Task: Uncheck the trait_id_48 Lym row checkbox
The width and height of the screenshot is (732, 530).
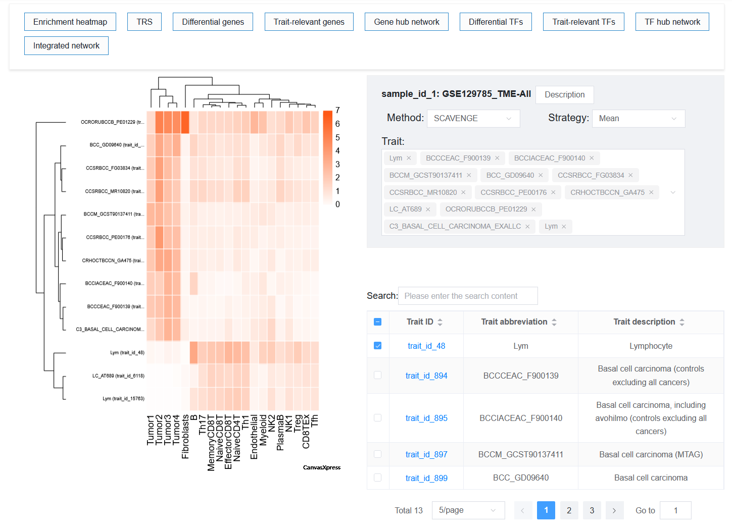Action: point(378,346)
